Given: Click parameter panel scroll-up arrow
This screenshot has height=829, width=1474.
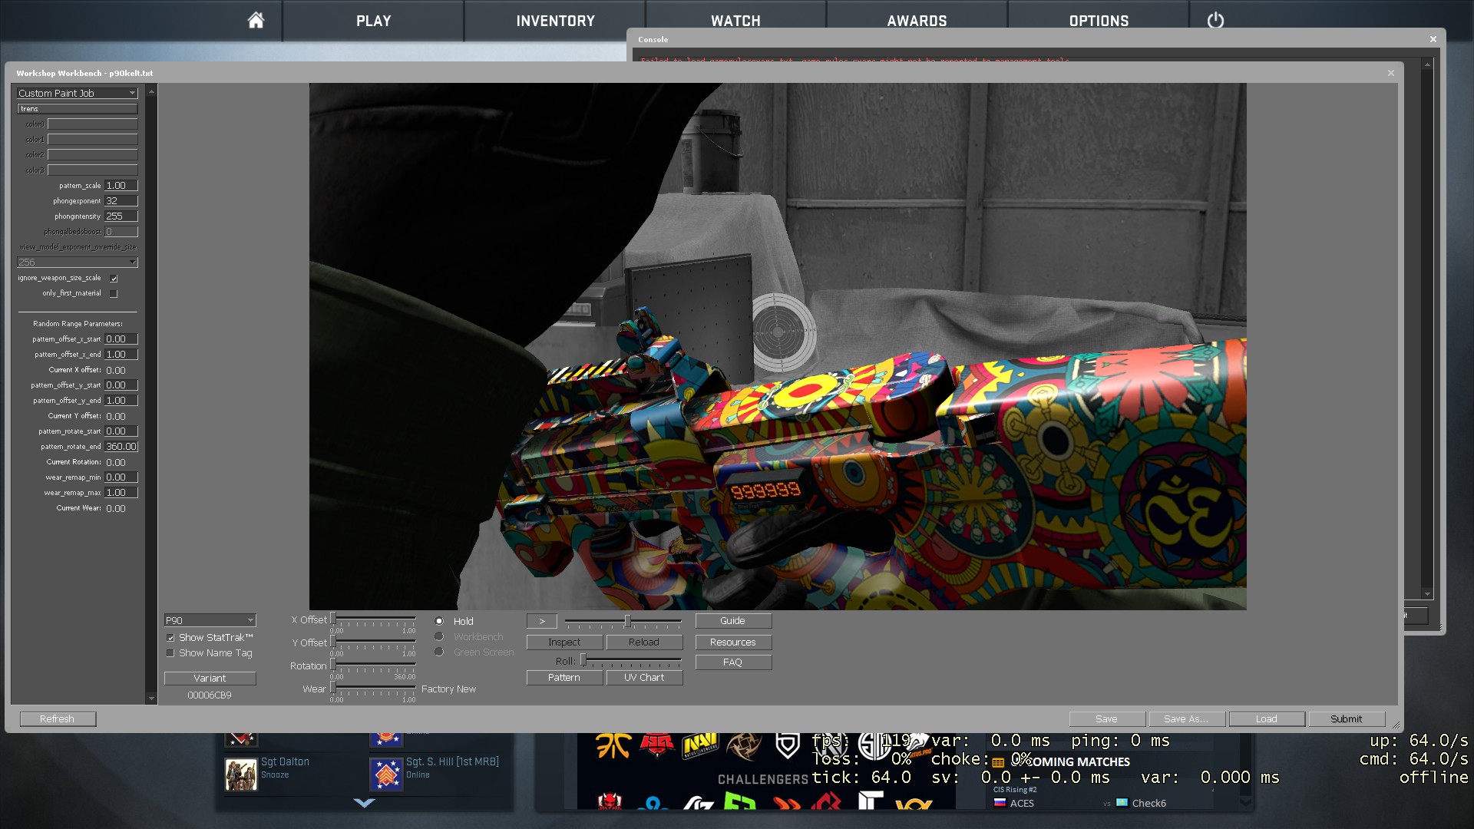Looking at the screenshot, I should [x=151, y=91].
